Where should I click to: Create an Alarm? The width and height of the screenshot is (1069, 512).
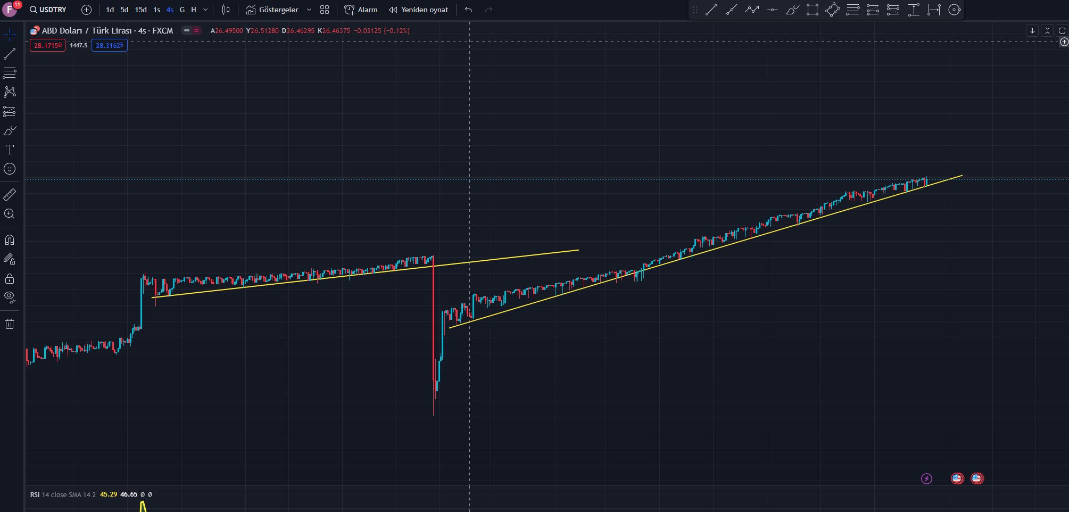coord(361,10)
